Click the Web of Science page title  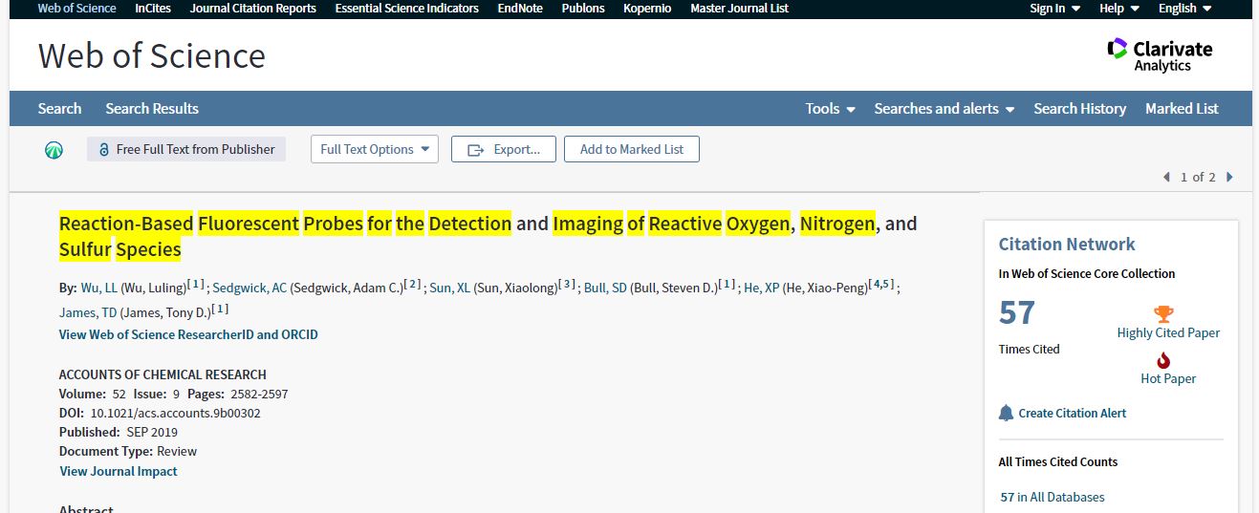tap(151, 55)
